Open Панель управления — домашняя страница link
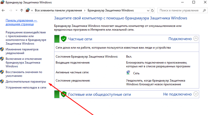Image resolution: width=208 pixels, height=115 pixels. pos(21,22)
